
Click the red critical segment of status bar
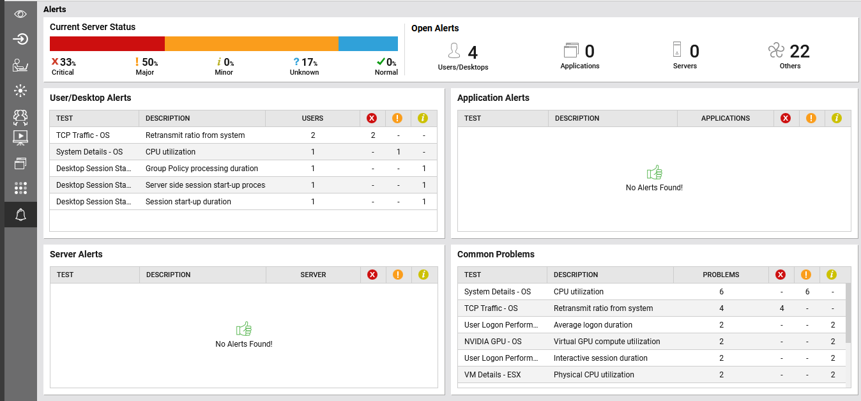(107, 43)
